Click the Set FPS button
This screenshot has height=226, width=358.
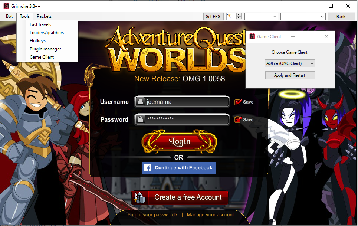point(213,16)
